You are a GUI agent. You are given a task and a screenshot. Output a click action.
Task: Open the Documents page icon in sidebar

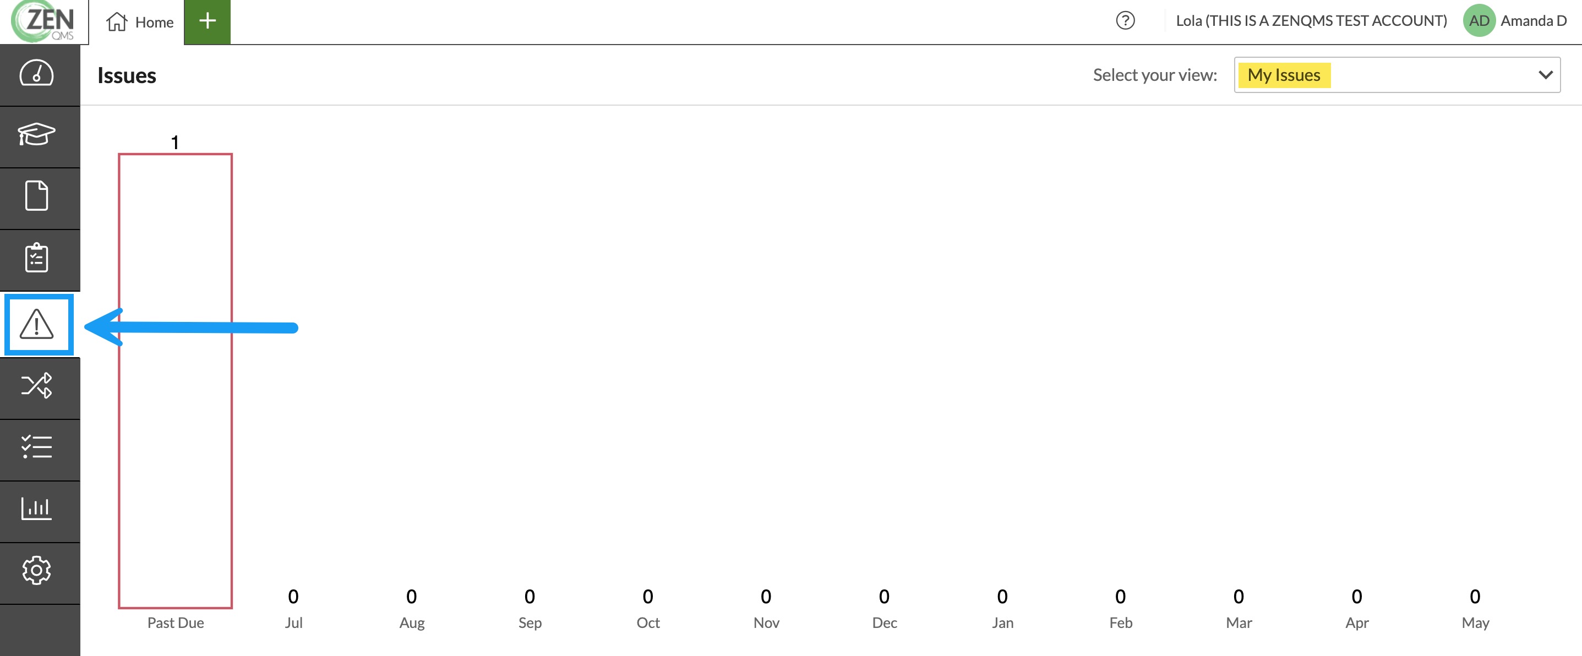pos(37,196)
